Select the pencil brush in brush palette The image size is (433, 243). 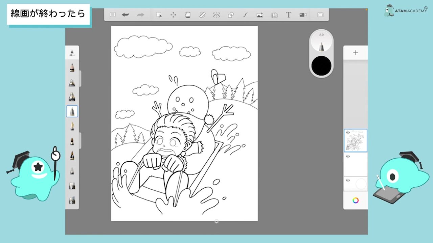pyautogui.click(x=72, y=67)
